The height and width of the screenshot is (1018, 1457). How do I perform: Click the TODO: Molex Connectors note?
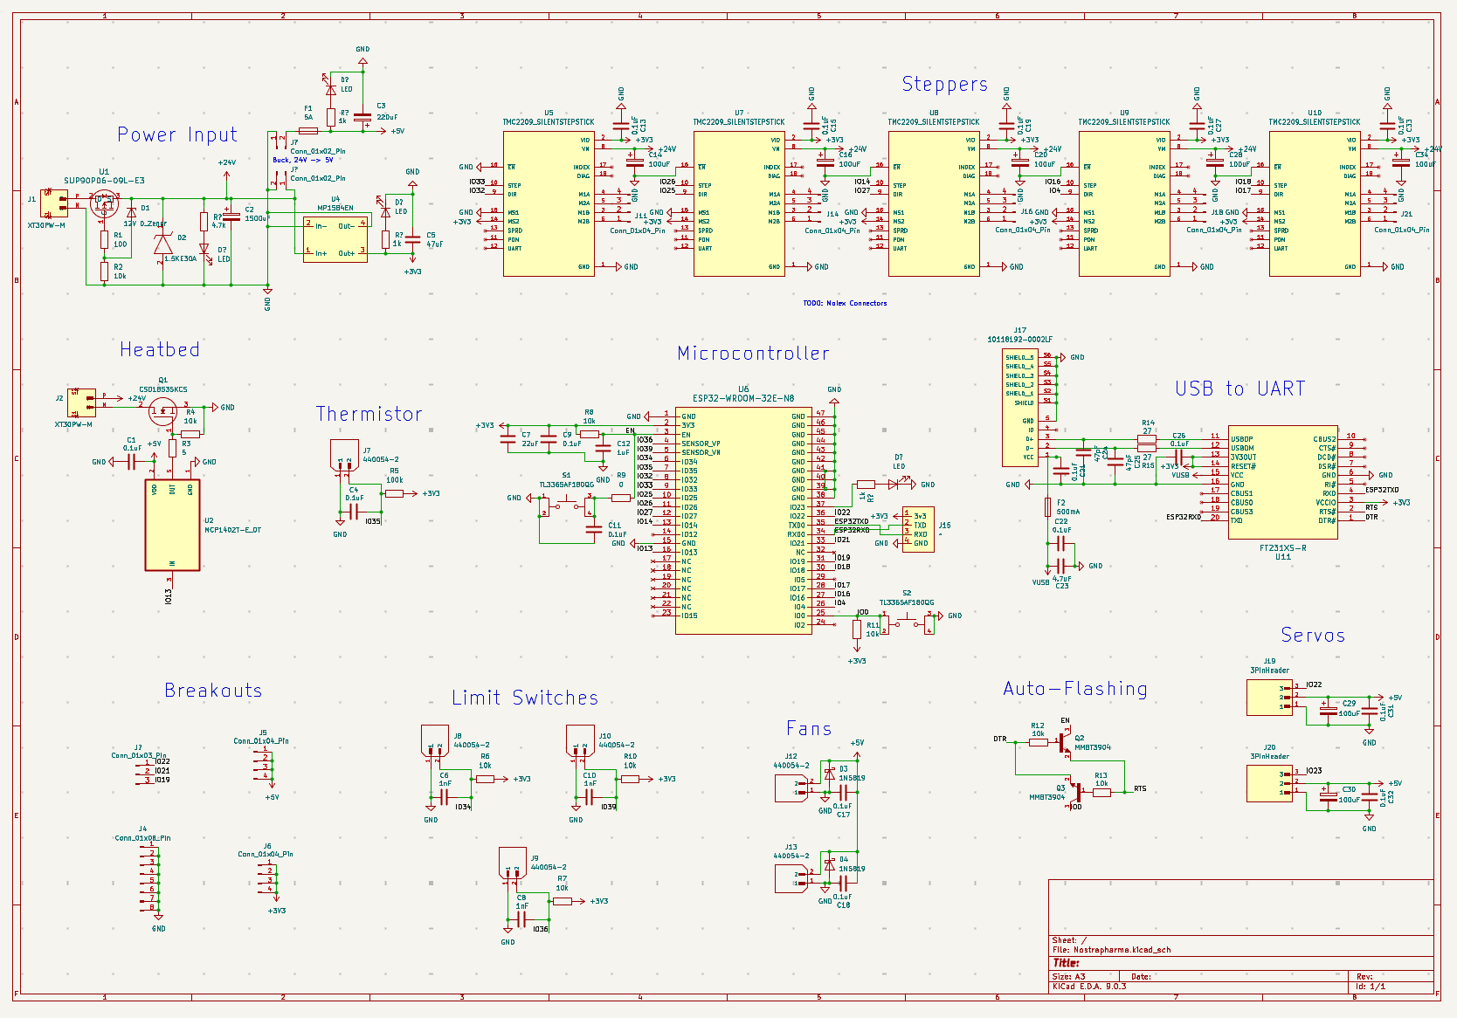coord(843,303)
